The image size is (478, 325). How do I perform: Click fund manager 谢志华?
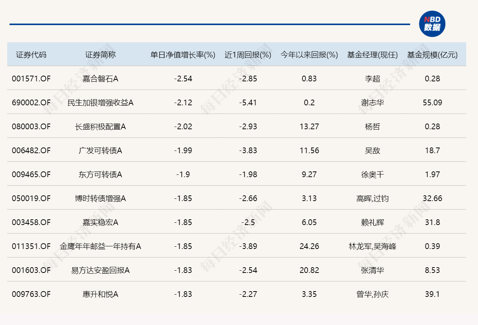click(372, 103)
